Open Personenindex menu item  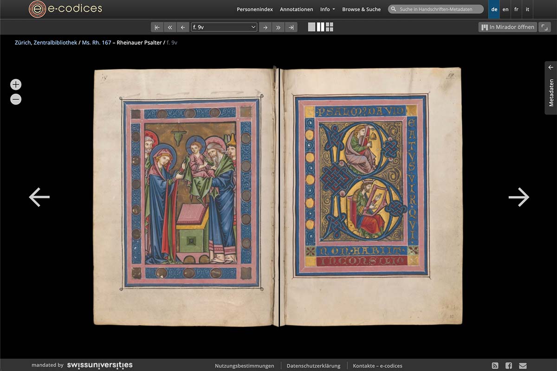[x=255, y=9]
